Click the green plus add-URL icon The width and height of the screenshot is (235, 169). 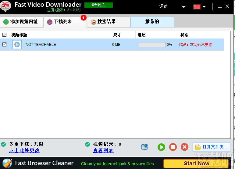click(6, 22)
